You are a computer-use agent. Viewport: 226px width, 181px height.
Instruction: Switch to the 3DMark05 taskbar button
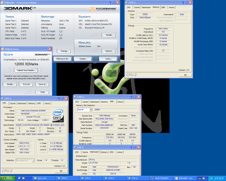coord(185,179)
